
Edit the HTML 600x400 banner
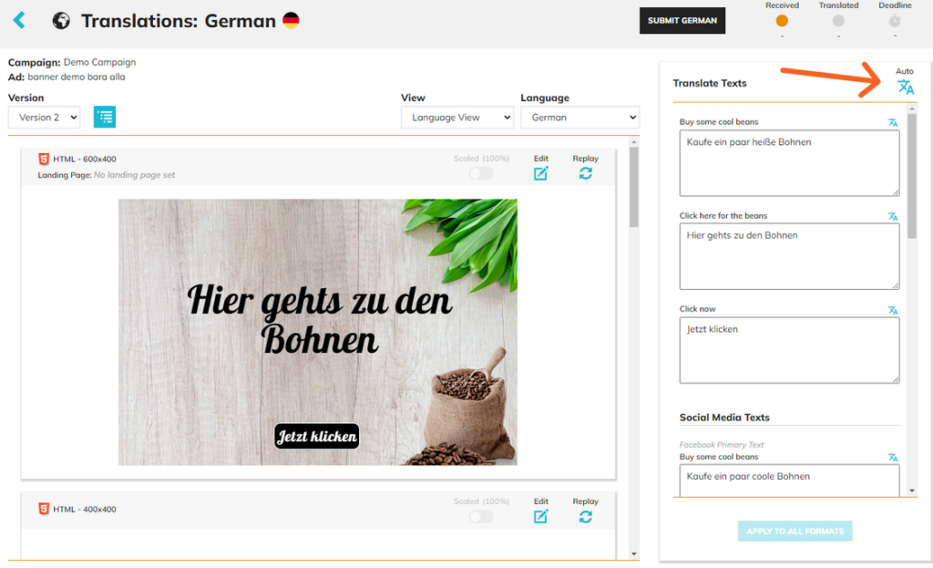pos(541,173)
